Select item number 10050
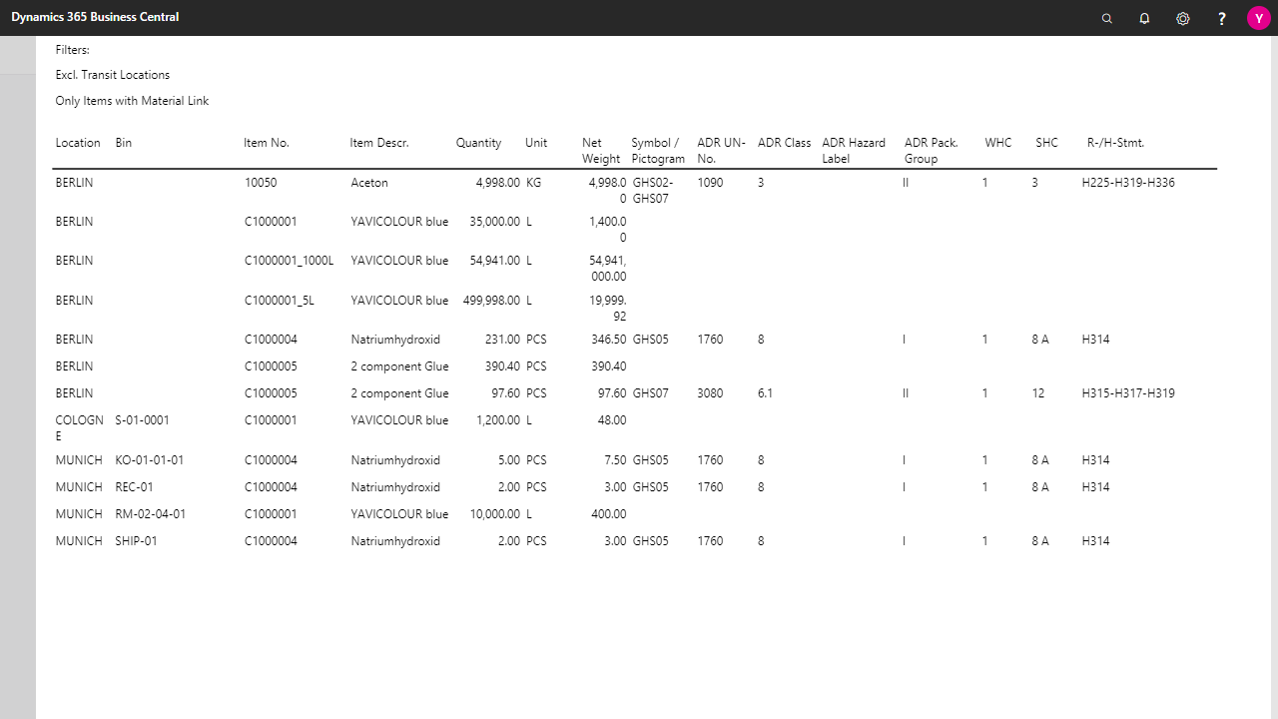Screen dimensions: 1278x719 tap(261, 183)
